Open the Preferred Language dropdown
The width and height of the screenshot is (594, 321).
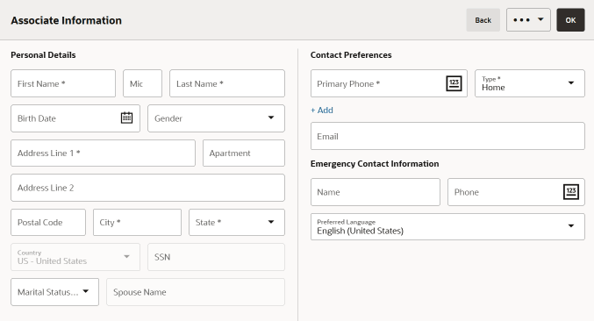click(447, 227)
